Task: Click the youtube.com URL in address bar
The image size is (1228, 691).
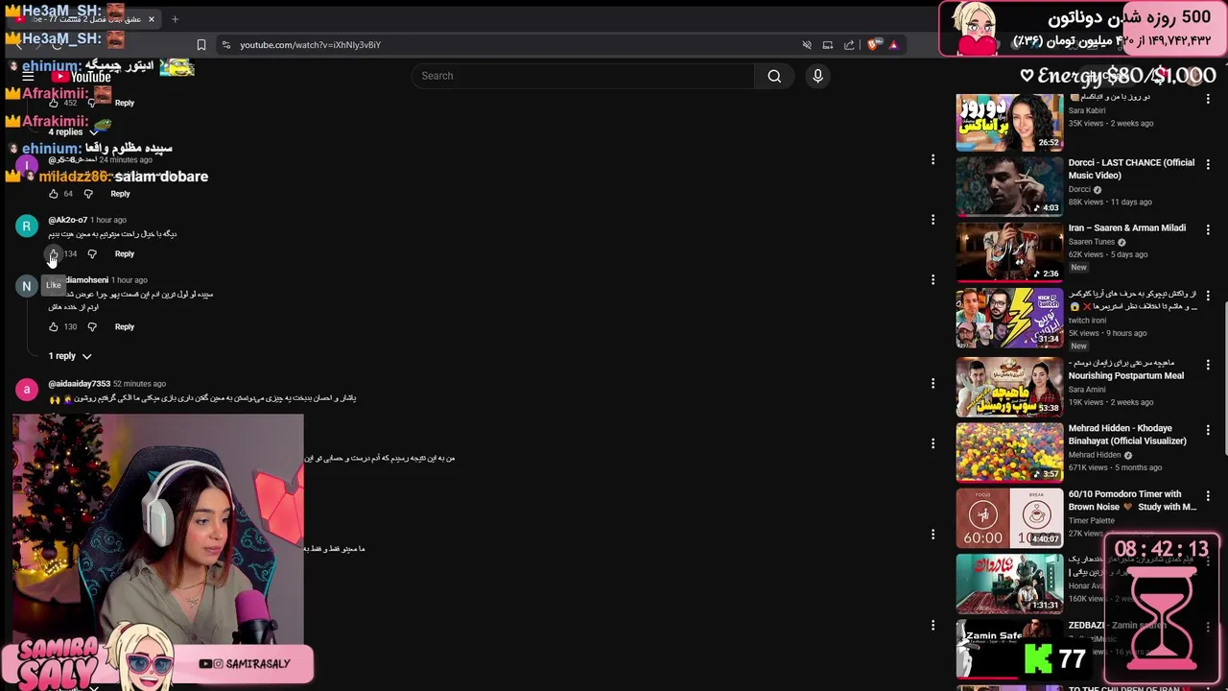Action: tap(310, 45)
